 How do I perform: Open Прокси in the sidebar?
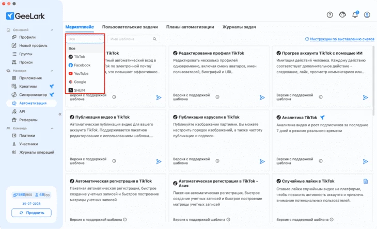pyautogui.click(x=26, y=62)
